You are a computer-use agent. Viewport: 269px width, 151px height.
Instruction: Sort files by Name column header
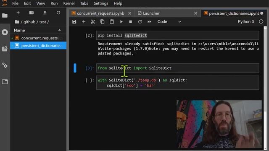pyautogui.click(x=19, y=30)
